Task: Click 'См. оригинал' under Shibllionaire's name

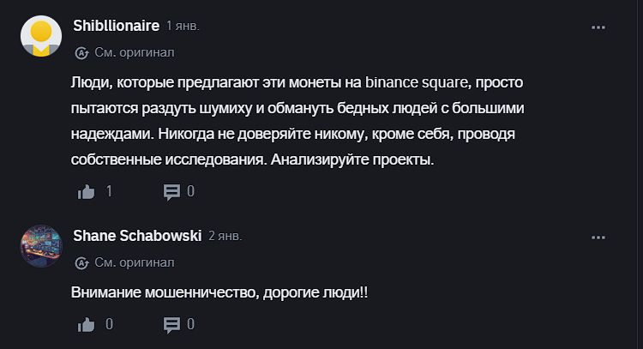Action: (x=135, y=52)
